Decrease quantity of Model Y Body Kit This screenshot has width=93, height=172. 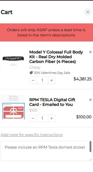click(x=33, y=80)
